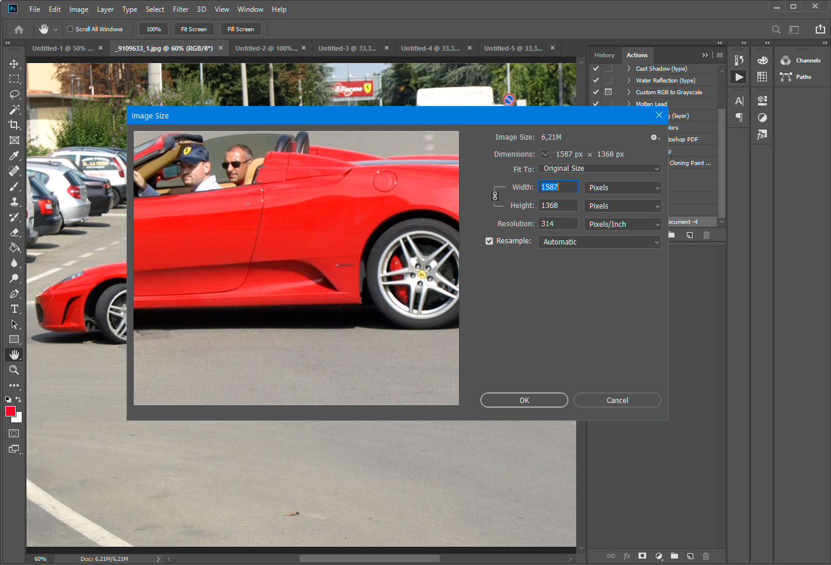Image resolution: width=831 pixels, height=565 pixels.
Task: Select the Zoom tool
Action: coord(14,370)
